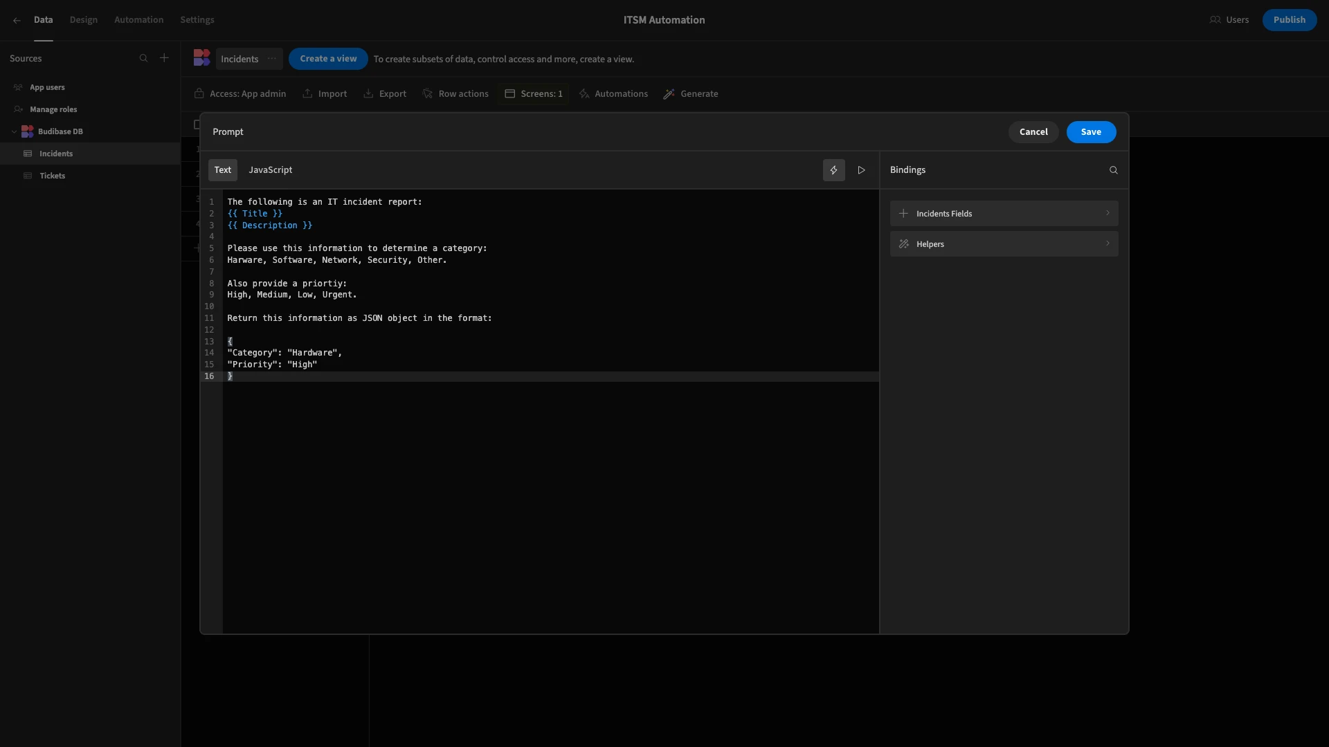Screen dimensions: 1329x747
Task: Expand Incidents Fields bindings category
Action: 1004,214
